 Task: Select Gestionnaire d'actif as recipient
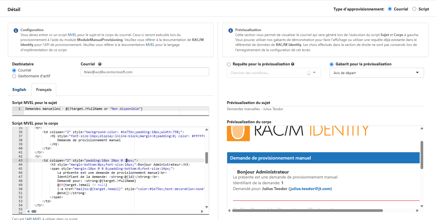(14, 76)
